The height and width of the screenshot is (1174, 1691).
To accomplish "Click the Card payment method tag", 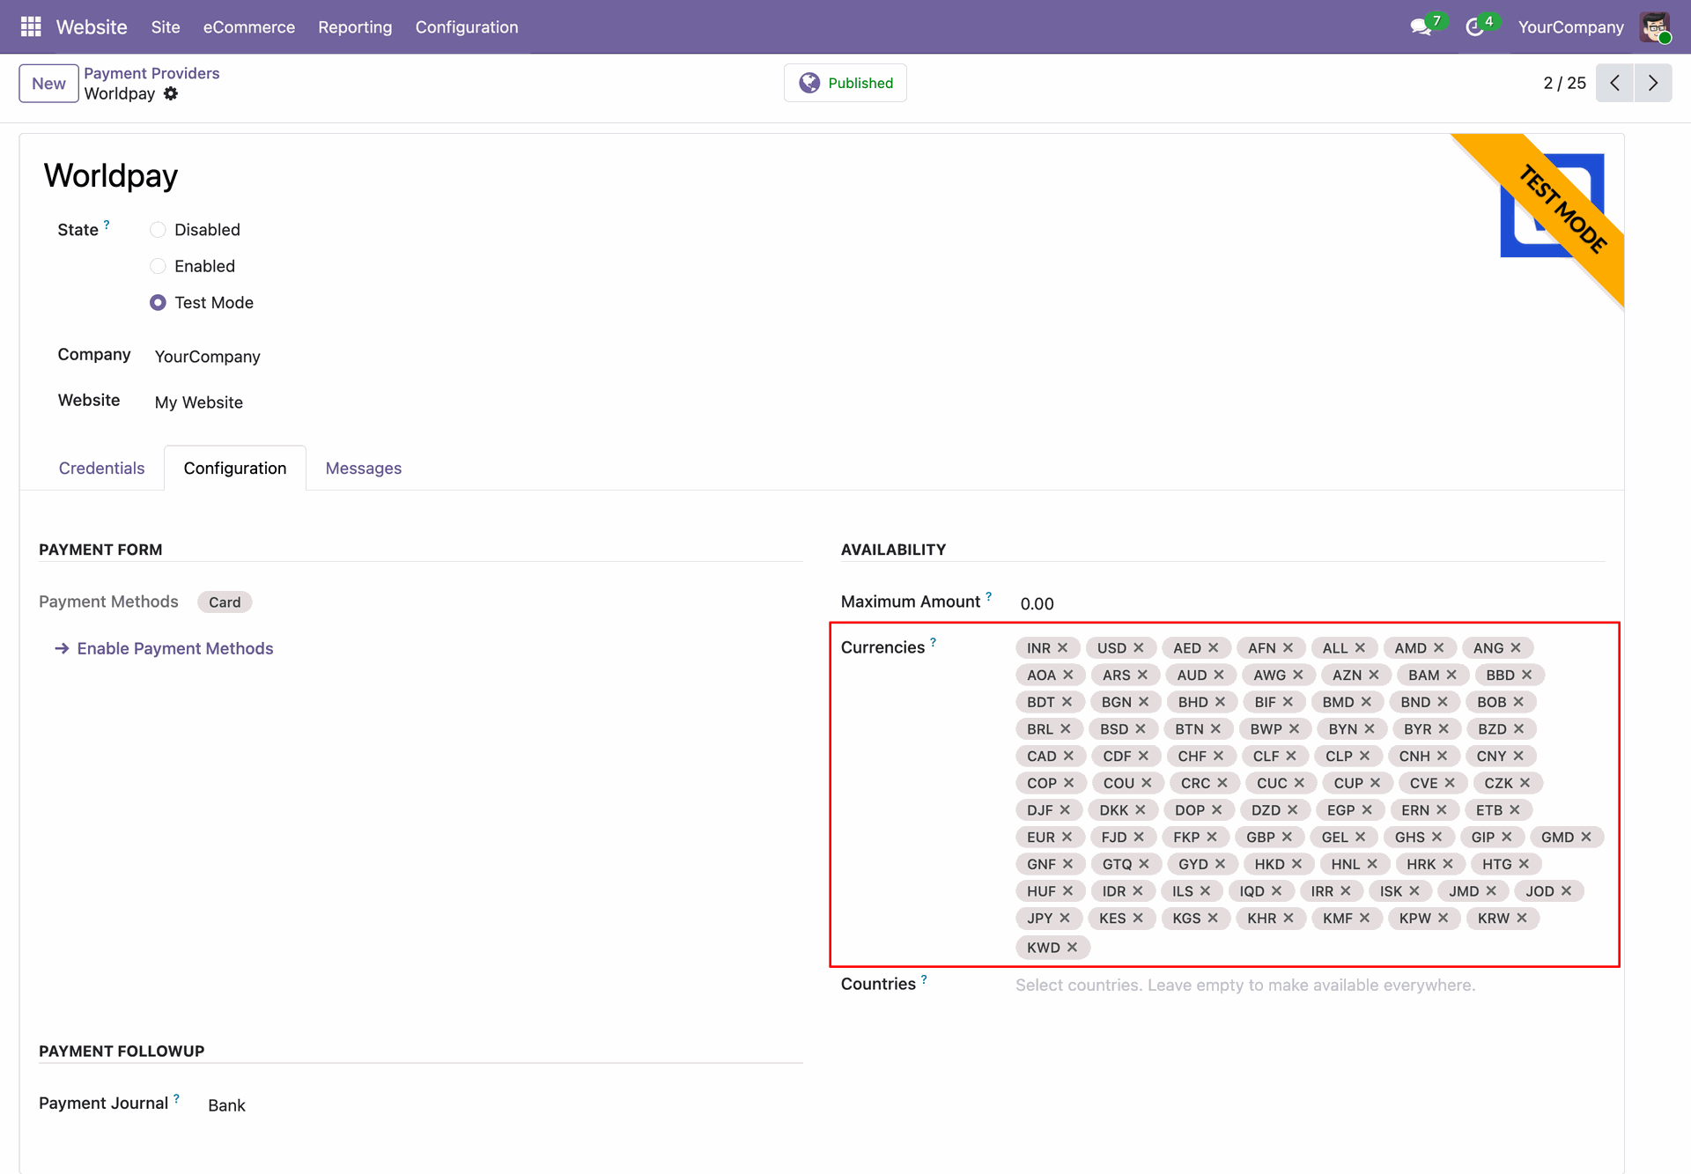I will (225, 602).
